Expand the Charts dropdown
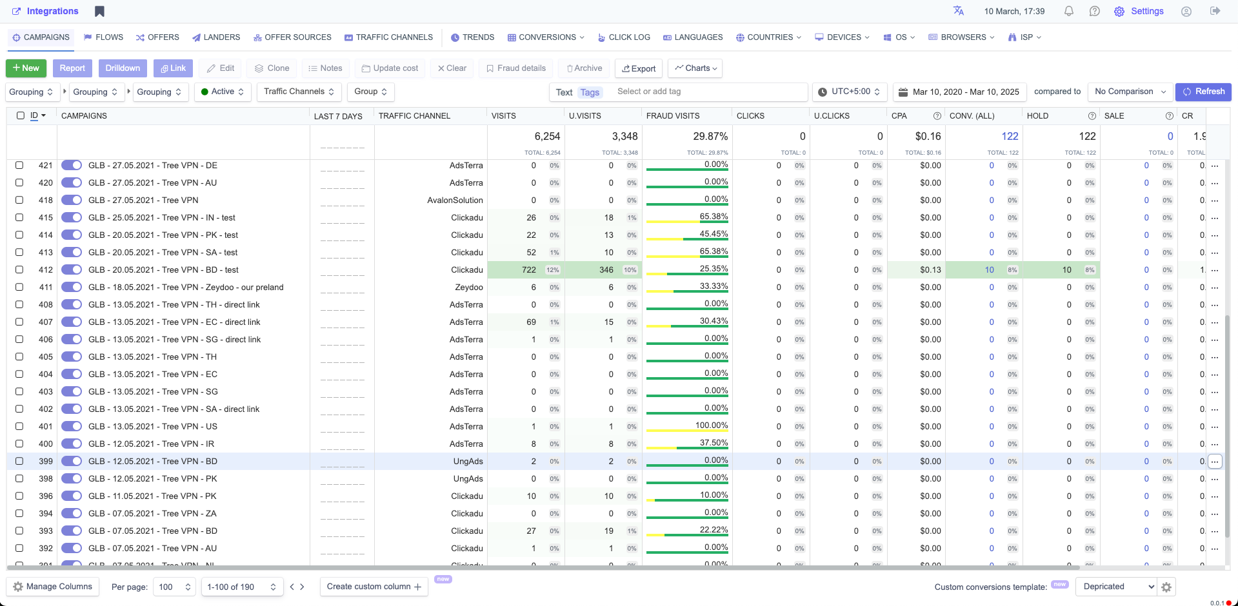Screen dimensions: 1238x606 tap(696, 68)
